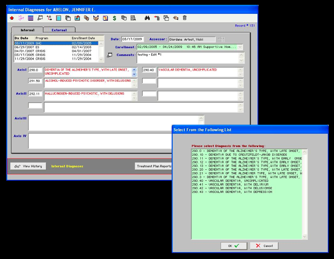Click the assessor lookup icon beside Assessor field
The width and height of the screenshot is (334, 259).
[x=221, y=39]
